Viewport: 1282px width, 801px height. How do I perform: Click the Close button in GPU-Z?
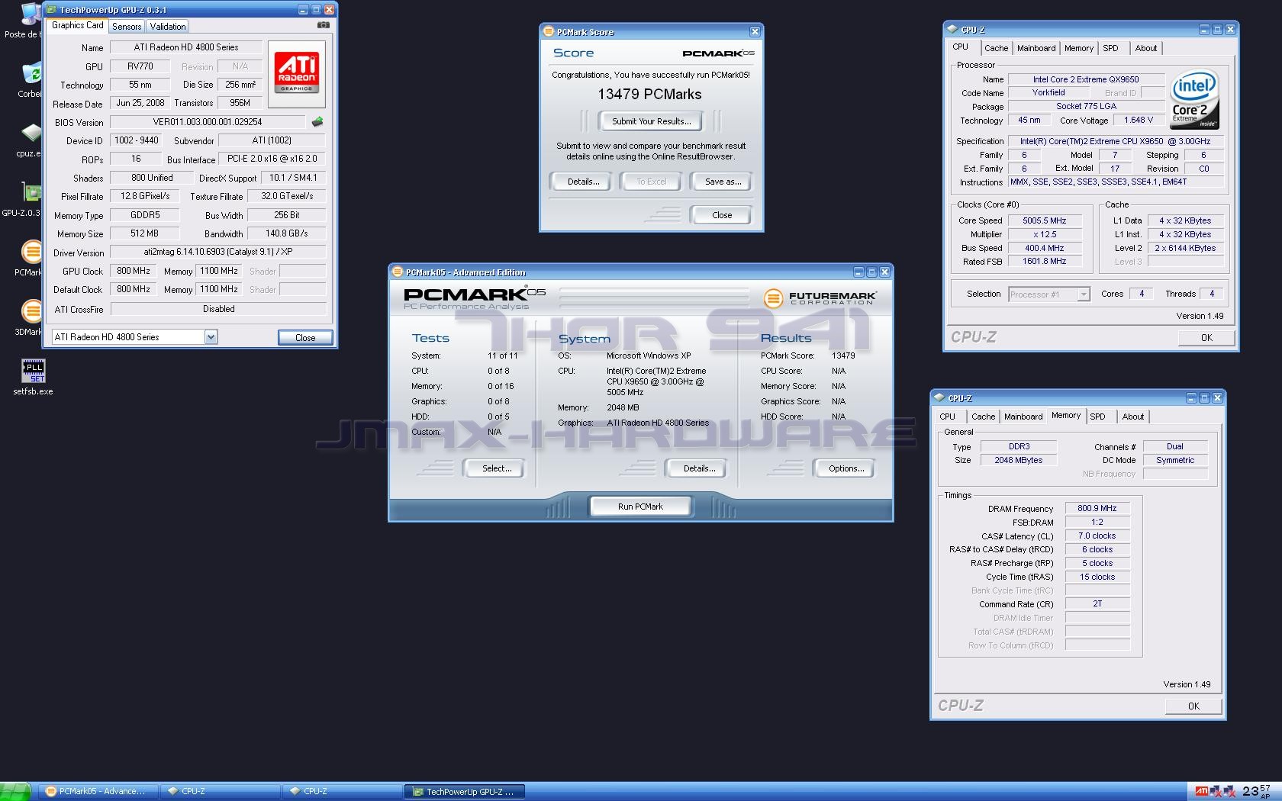point(305,338)
